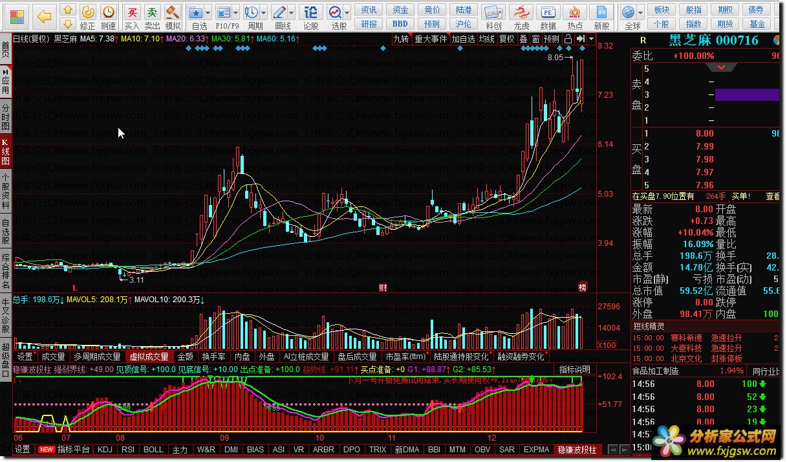
Task: Click the 榜 marker under latest candle
Action: (582, 287)
